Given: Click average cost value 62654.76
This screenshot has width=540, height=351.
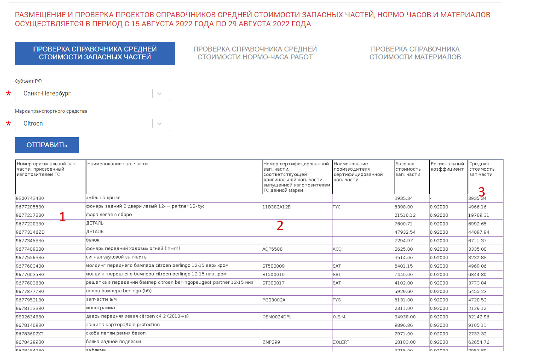Looking at the screenshot, I should click(479, 342).
